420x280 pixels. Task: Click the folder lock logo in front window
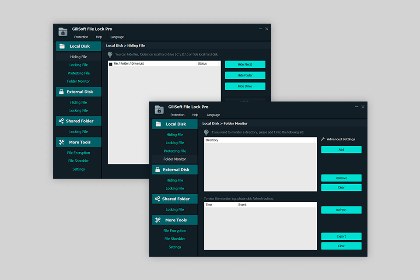[159, 109]
